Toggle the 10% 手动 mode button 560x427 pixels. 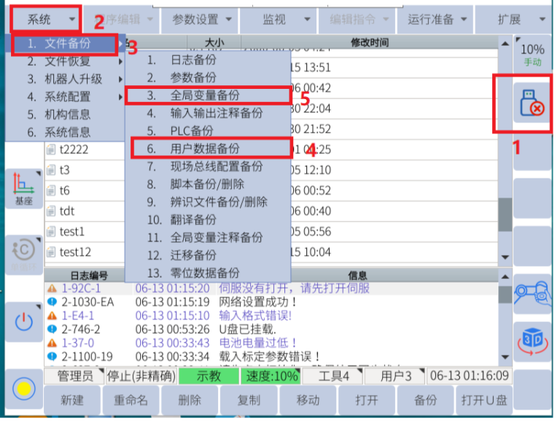tap(532, 54)
